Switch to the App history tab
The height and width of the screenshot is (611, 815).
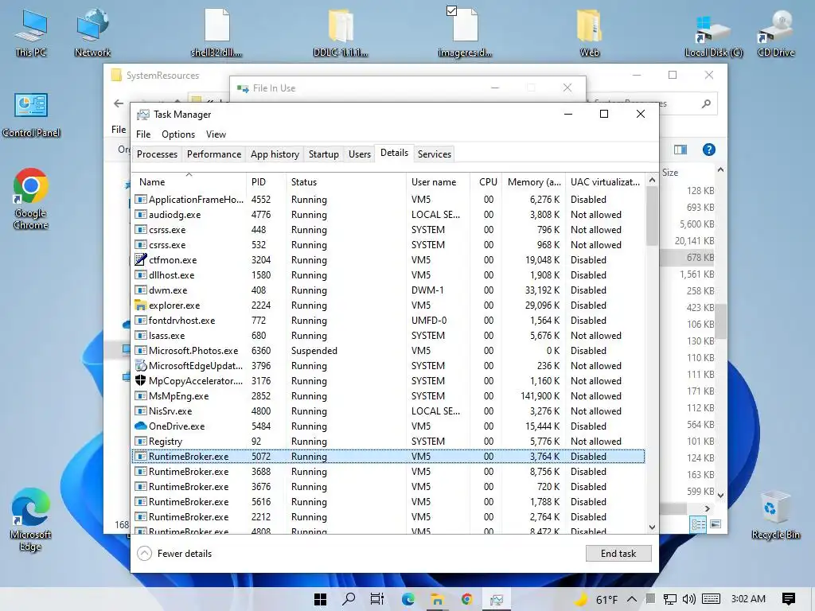(x=275, y=154)
